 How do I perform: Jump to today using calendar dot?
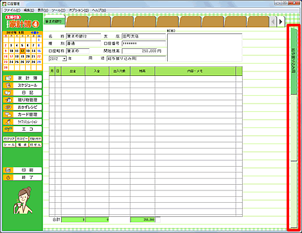tap(35, 33)
